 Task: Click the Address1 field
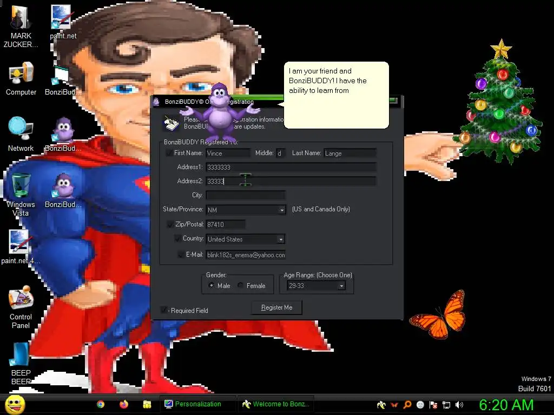pyautogui.click(x=291, y=168)
